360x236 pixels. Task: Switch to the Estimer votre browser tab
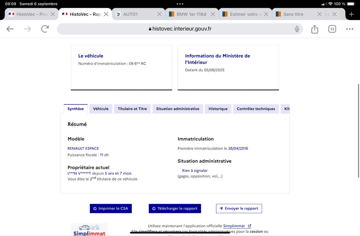click(245, 14)
